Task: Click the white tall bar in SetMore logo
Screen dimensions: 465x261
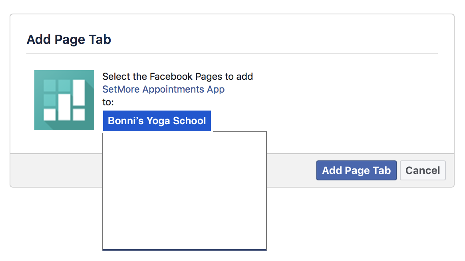Action: [x=79, y=93]
